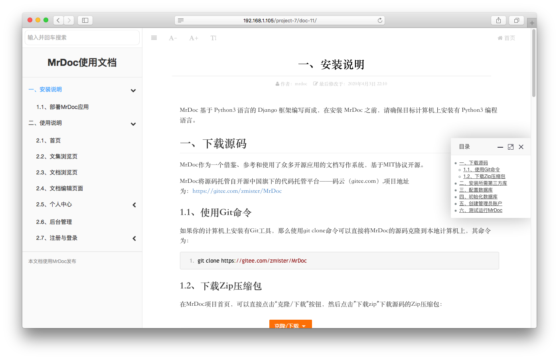This screenshot has height=360, width=559.
Task: Click the 1.1、使用Git命令 heading
Action: click(x=215, y=212)
